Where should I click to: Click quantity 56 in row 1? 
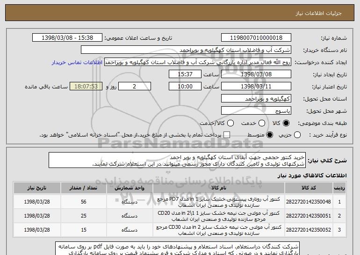tap(84, 202)
